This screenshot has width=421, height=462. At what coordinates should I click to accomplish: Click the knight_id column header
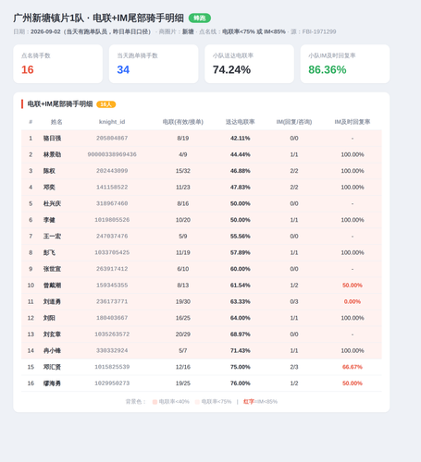[x=112, y=122]
